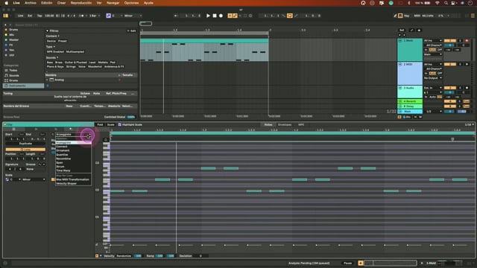Image resolution: width=477 pixels, height=268 pixels.
Task: Expand the Analog folder in browser
Action: pos(47,80)
